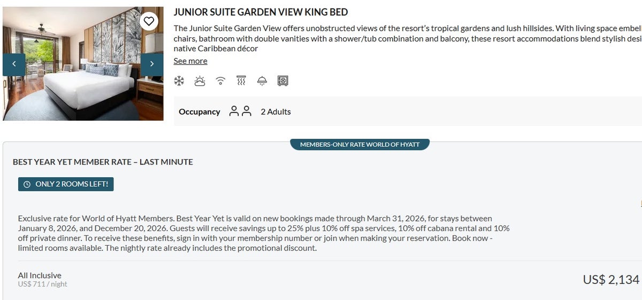Select the All Inclusive rate option

[x=40, y=275]
